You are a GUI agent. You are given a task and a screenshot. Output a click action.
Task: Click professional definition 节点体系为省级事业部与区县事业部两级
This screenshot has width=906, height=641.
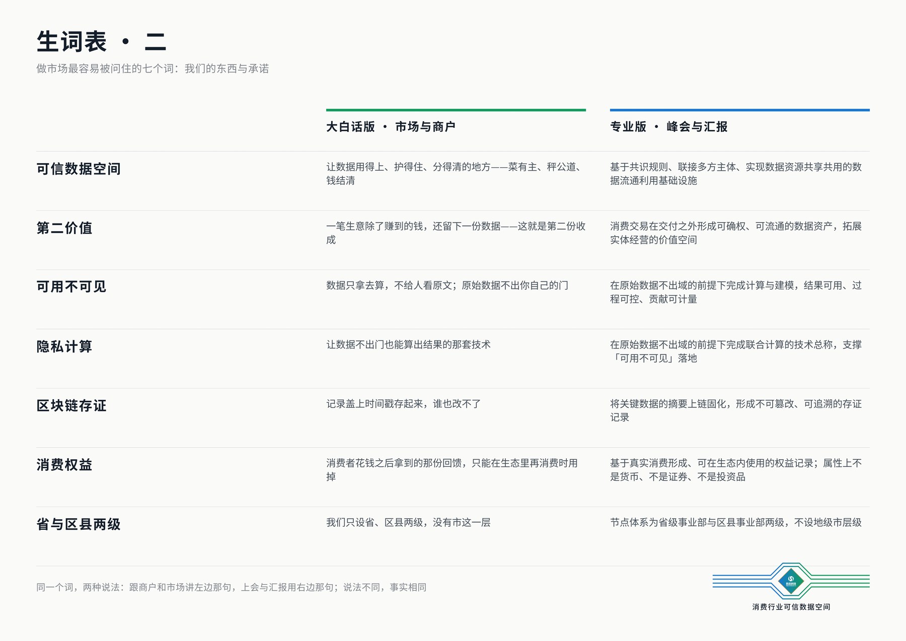(x=736, y=523)
